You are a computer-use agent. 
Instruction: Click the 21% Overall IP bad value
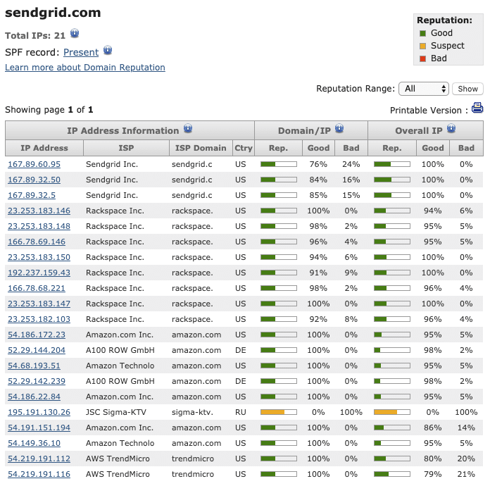coord(466,474)
